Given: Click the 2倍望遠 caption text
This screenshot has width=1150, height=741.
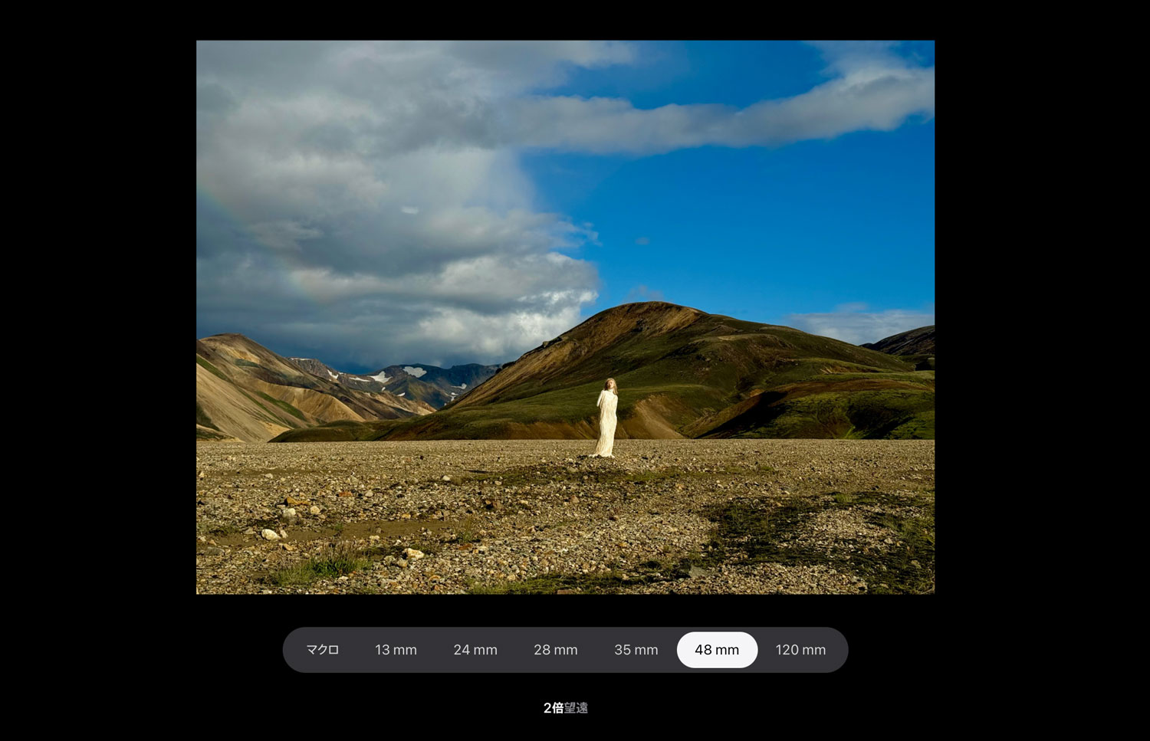Looking at the screenshot, I should point(566,708).
